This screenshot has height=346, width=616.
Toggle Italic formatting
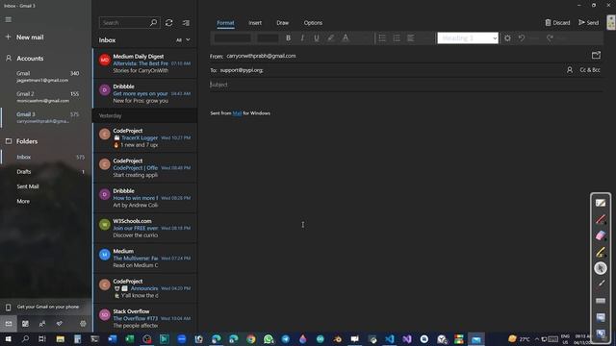(302, 38)
